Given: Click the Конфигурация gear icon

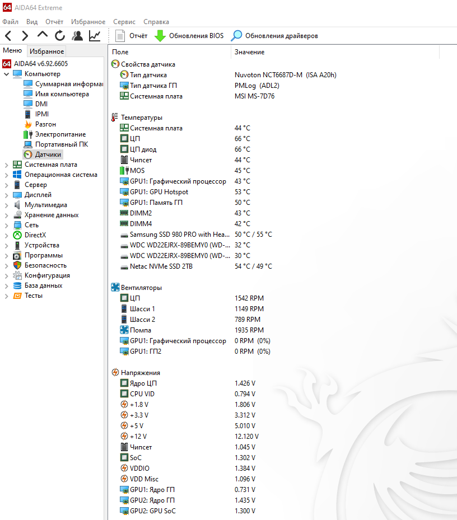Looking at the screenshot, I should pos(17,275).
